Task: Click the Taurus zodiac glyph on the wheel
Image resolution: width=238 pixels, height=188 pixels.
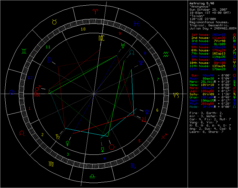Action: [54, 22]
